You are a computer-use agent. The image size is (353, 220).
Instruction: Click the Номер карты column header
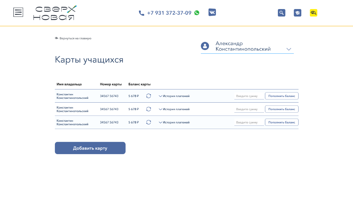click(111, 84)
